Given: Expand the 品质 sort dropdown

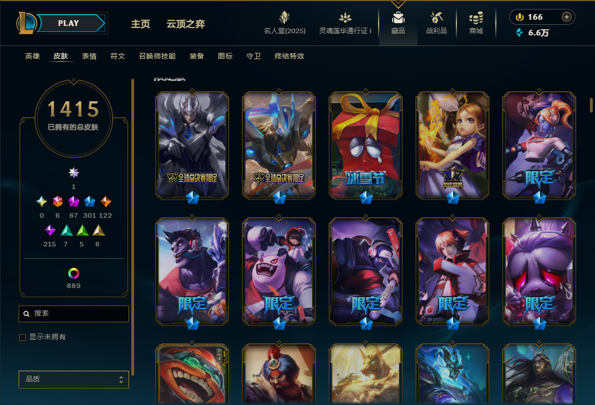Looking at the screenshot, I should [x=74, y=379].
